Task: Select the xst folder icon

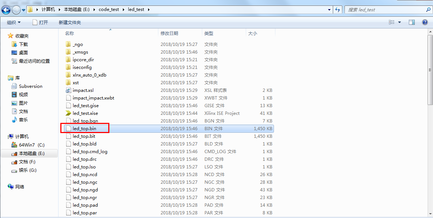Action: pos(68,83)
